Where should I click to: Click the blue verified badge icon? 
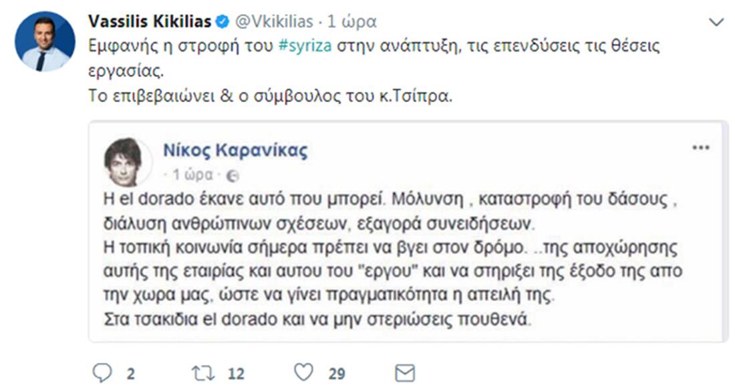tap(222, 22)
